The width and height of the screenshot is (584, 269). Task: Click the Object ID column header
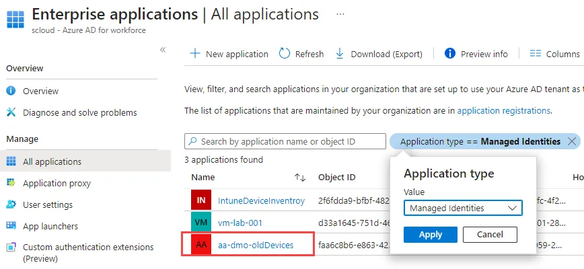click(337, 178)
